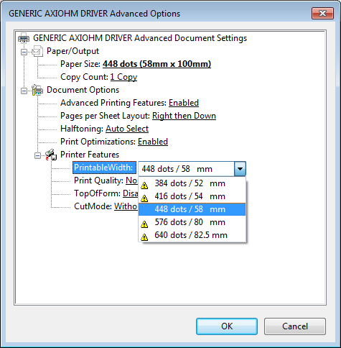Image resolution: width=341 pixels, height=348 pixels.
Task: Click the Pages per Sheet Layout label
Action: click(x=105, y=116)
